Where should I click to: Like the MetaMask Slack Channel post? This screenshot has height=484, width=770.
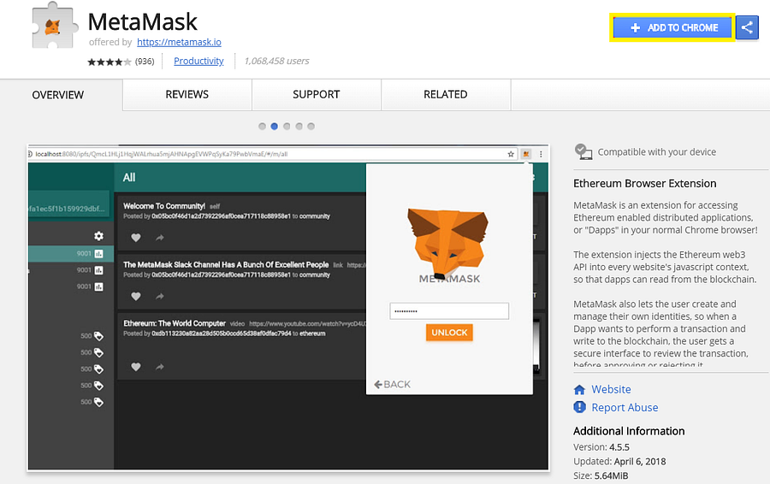click(136, 296)
